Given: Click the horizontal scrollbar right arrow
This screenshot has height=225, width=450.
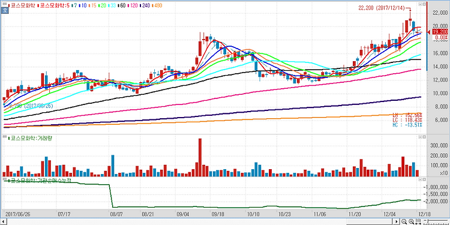Looking at the screenshot, I should (x=397, y=221).
